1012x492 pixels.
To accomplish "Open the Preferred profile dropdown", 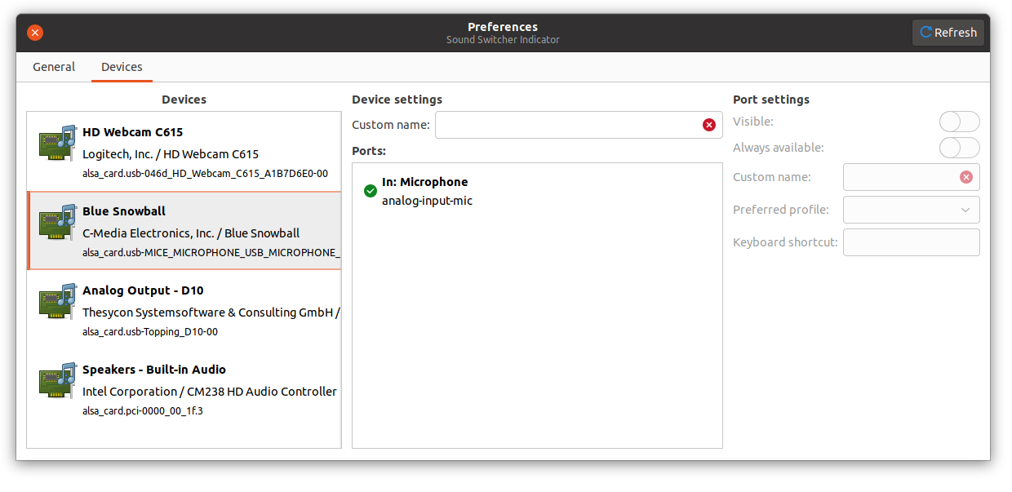I will point(911,210).
